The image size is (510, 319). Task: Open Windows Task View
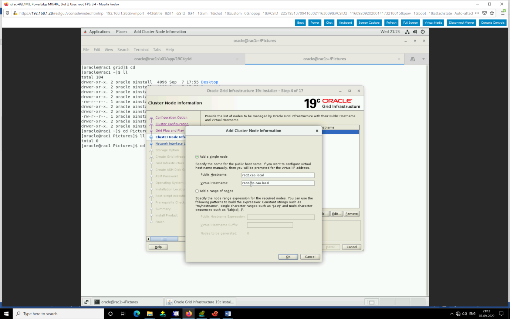[x=123, y=313]
